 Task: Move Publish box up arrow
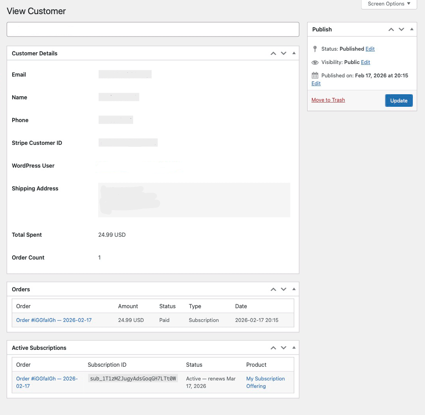point(391,29)
